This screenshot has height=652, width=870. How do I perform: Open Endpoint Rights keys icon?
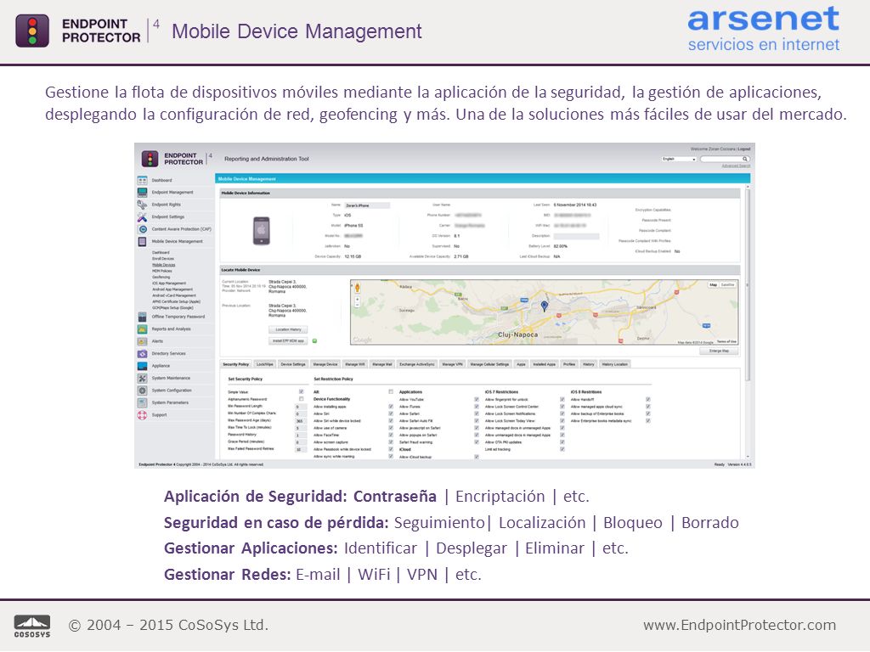point(142,205)
